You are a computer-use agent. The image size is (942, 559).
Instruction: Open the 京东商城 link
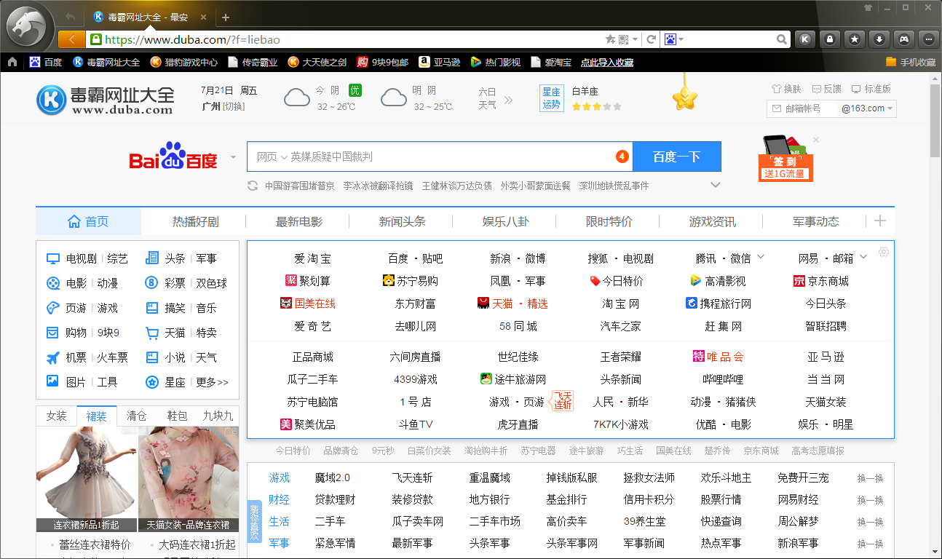tap(820, 281)
